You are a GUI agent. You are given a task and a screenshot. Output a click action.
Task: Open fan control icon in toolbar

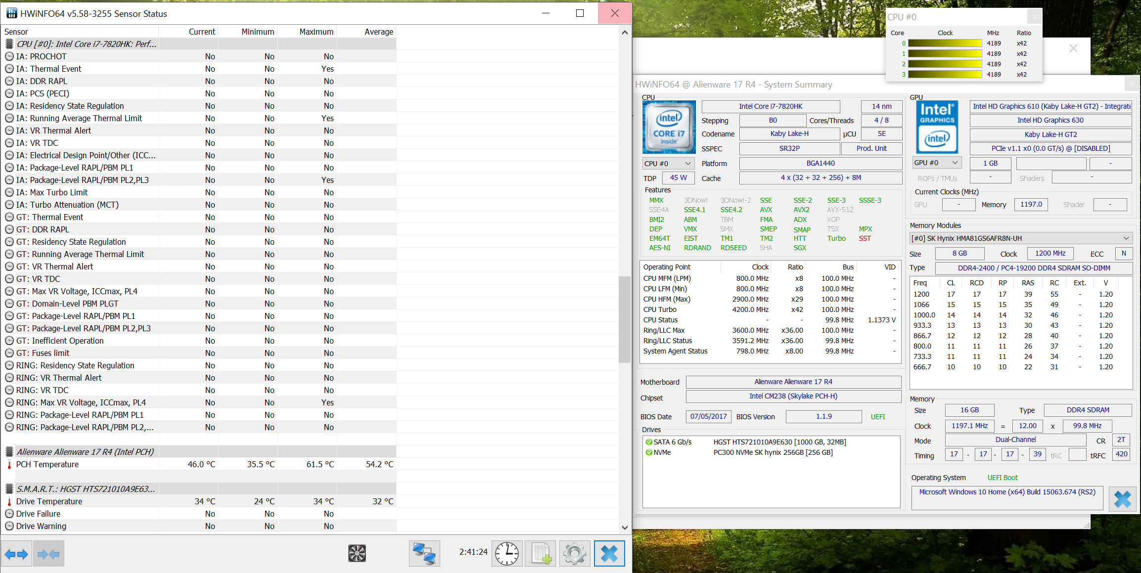click(357, 553)
